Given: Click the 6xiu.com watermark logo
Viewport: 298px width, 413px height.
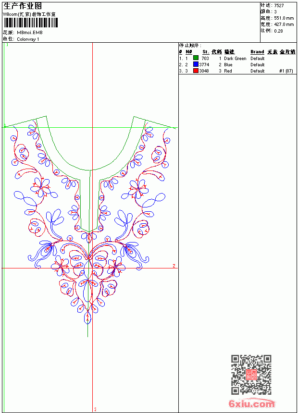Looking at the screenshot, I should click(x=251, y=403).
